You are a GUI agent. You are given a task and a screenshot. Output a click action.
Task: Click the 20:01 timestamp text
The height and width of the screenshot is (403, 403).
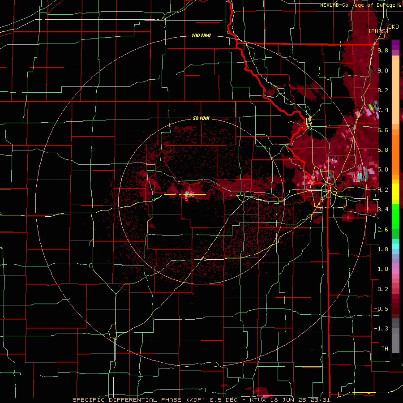(321, 400)
